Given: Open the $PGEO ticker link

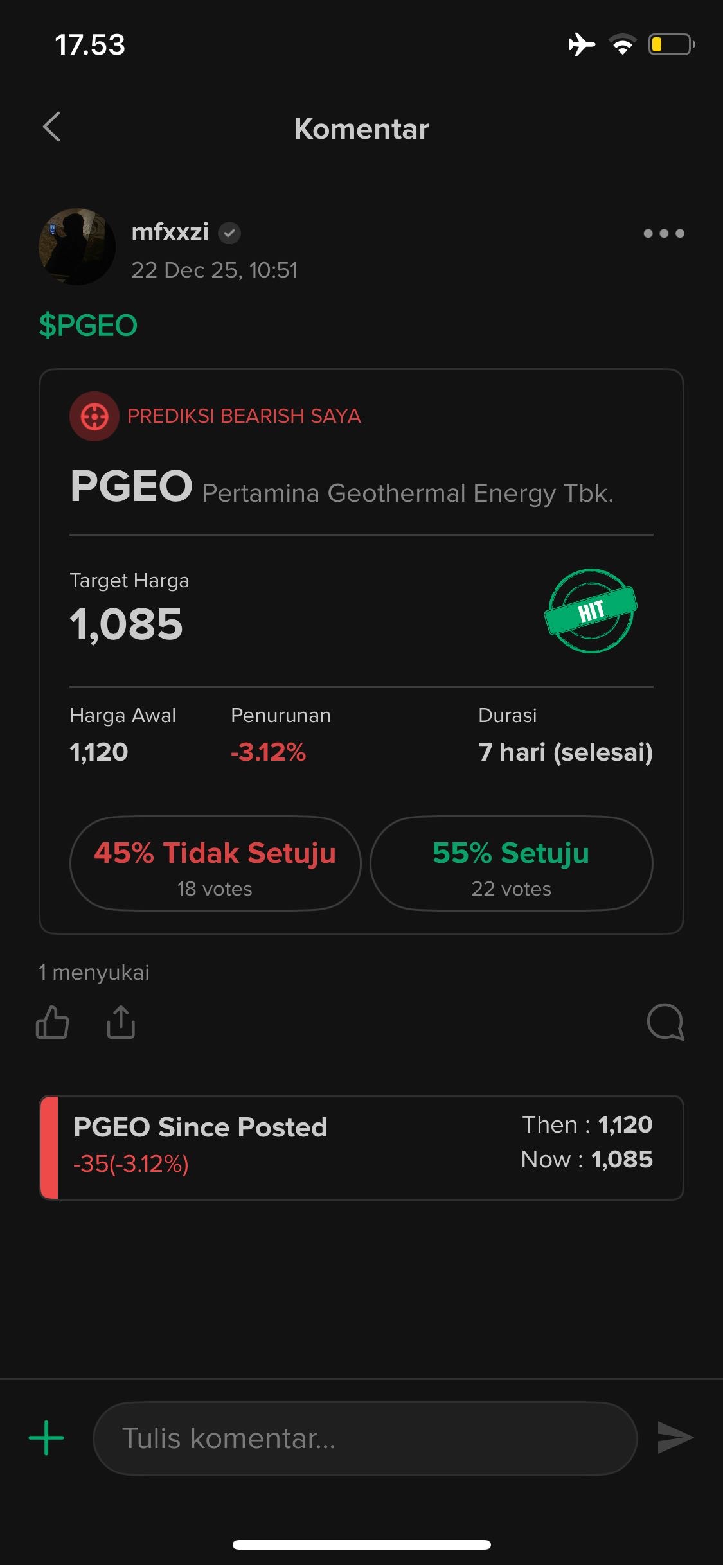Looking at the screenshot, I should [88, 325].
